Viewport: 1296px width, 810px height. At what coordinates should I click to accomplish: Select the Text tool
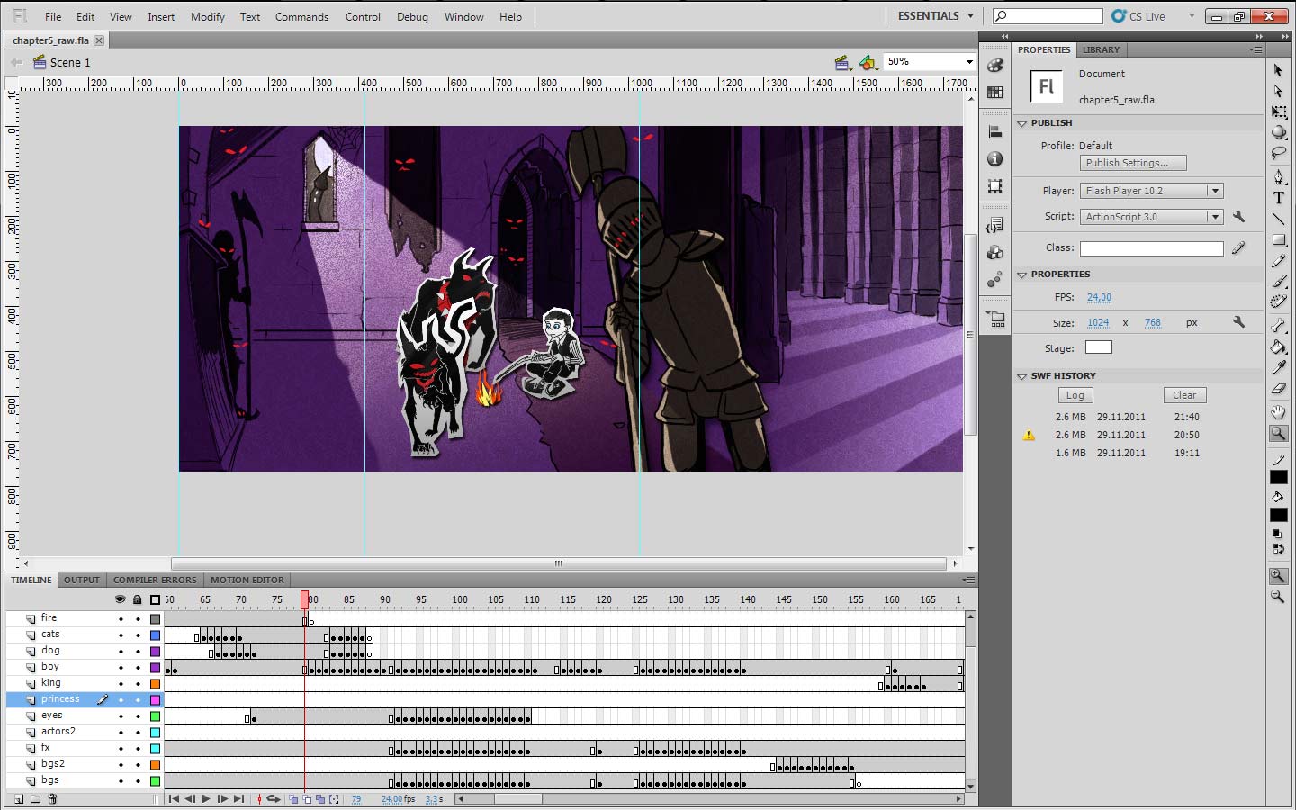pyautogui.click(x=1278, y=198)
